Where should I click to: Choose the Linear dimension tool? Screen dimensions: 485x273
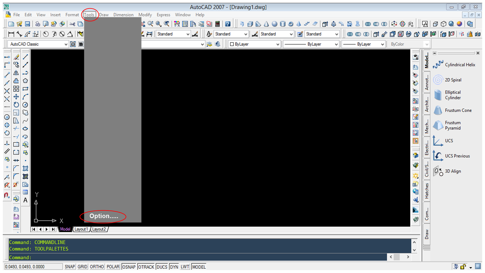(11, 34)
